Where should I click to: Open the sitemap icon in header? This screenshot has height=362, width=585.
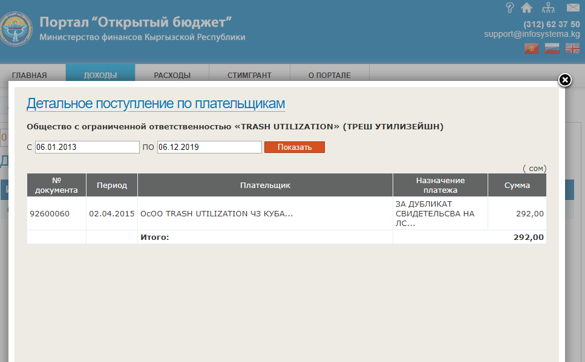[x=548, y=8]
